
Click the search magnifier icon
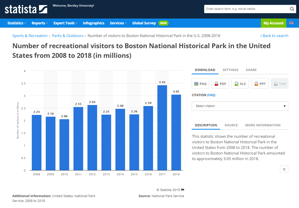click(292, 9)
